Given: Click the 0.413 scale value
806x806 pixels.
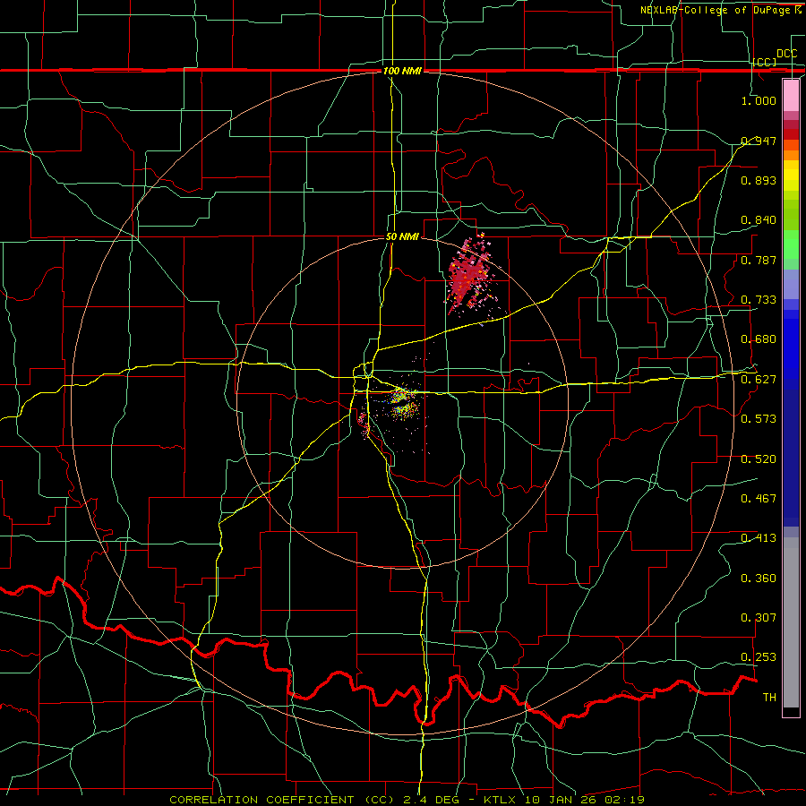Looking at the screenshot, I should (759, 538).
